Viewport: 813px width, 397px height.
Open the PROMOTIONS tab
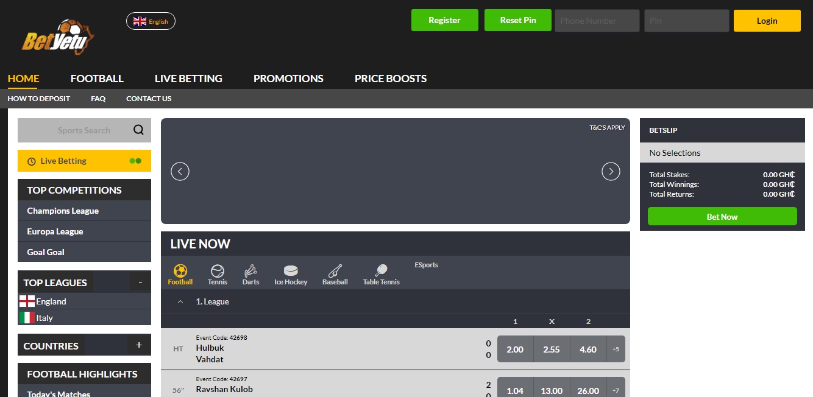pyautogui.click(x=288, y=79)
